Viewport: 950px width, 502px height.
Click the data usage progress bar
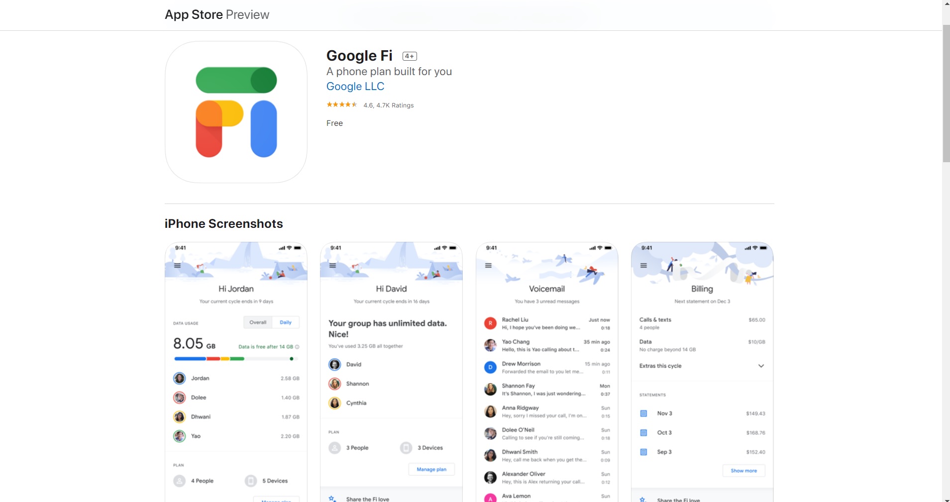coord(236,359)
